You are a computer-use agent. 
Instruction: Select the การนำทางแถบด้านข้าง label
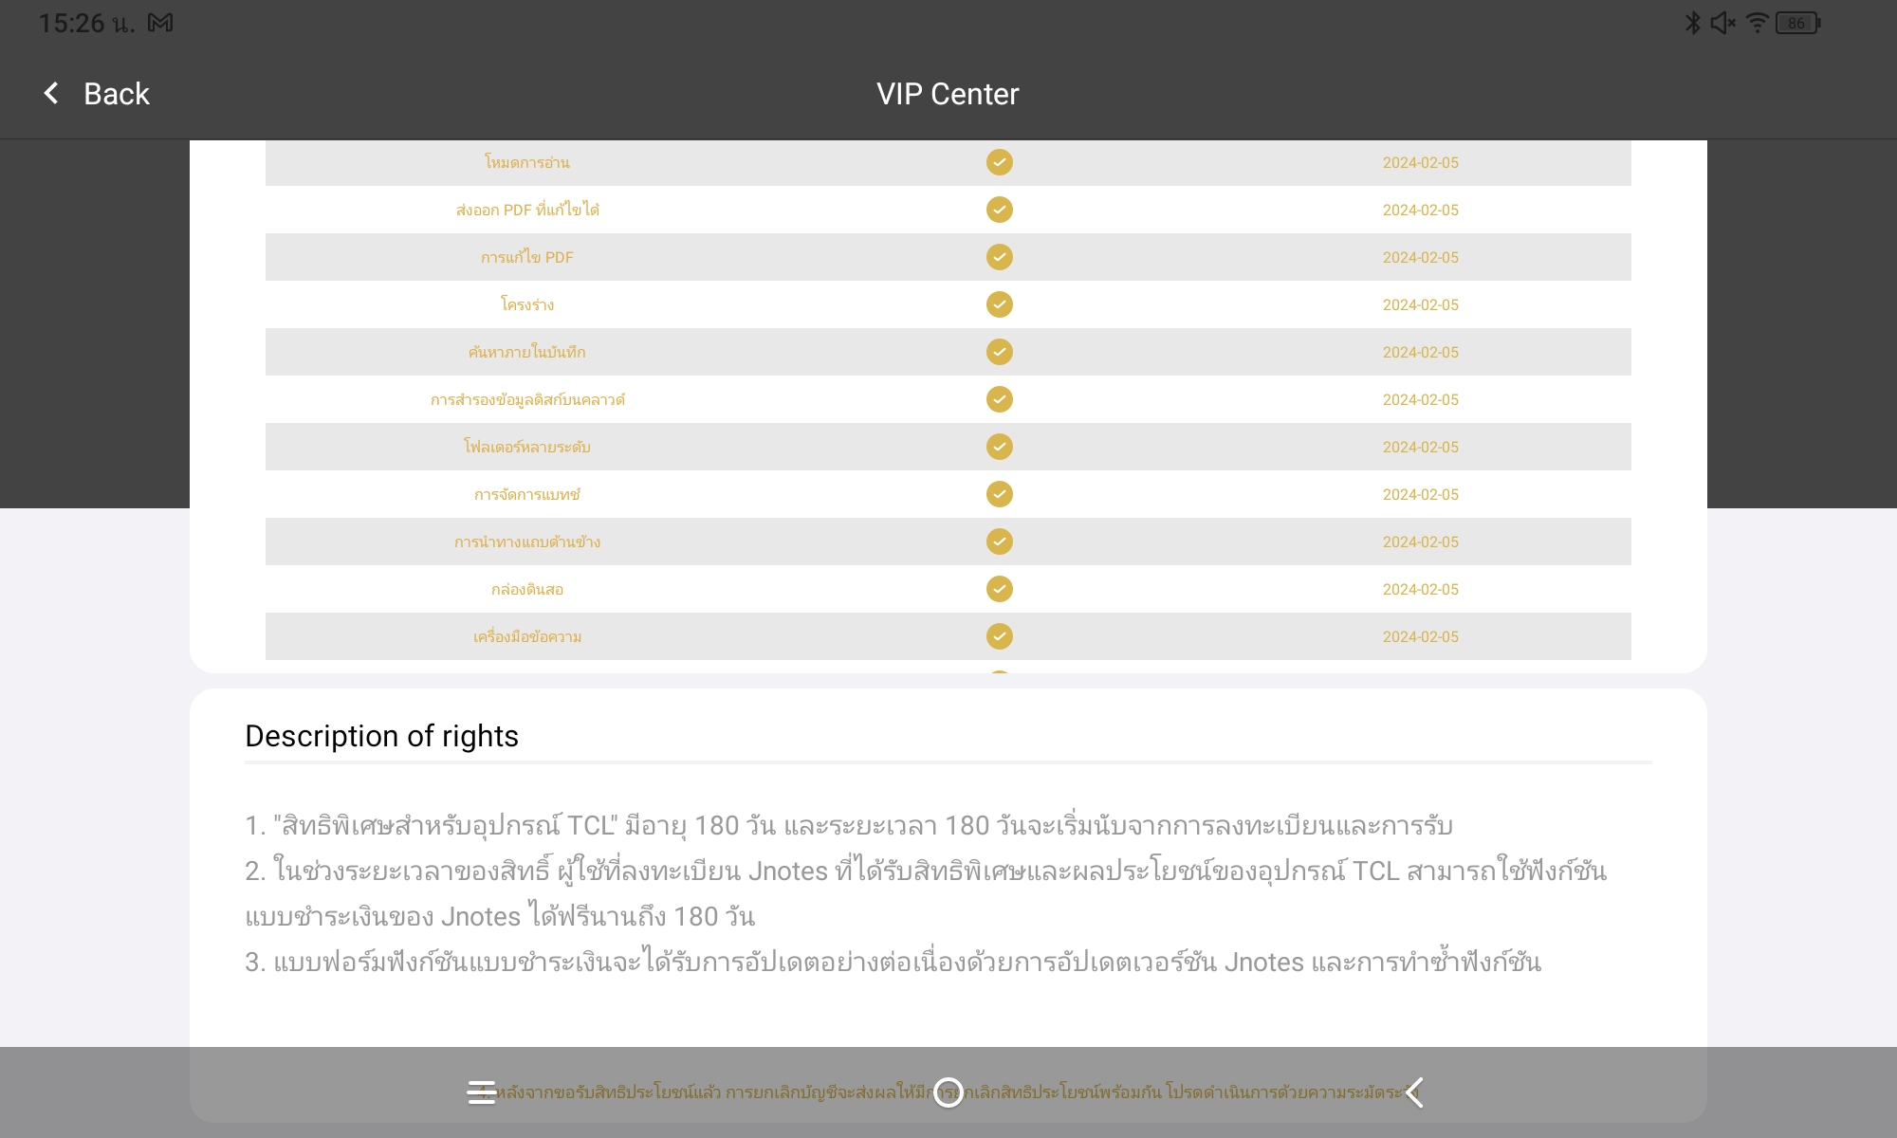point(527,541)
